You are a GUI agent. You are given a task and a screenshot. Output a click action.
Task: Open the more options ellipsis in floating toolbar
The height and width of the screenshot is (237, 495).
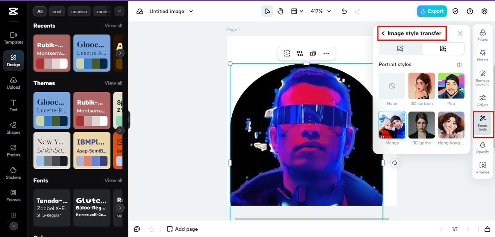pos(326,53)
